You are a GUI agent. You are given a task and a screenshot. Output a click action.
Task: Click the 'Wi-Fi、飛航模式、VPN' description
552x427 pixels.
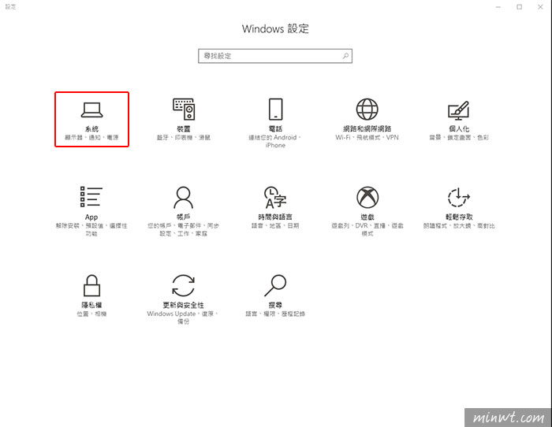coord(367,138)
